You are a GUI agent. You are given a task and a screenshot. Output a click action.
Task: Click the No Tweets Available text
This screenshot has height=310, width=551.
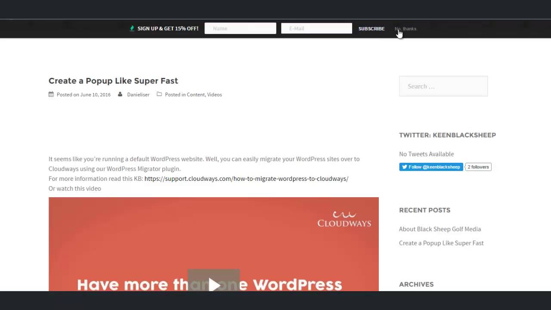point(426,154)
